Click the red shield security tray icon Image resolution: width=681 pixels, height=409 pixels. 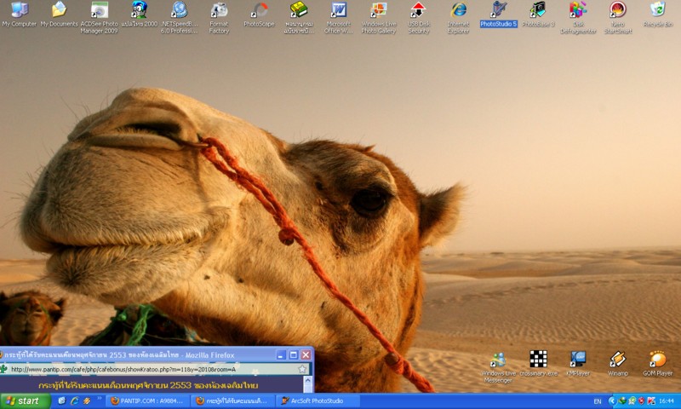tap(642, 400)
